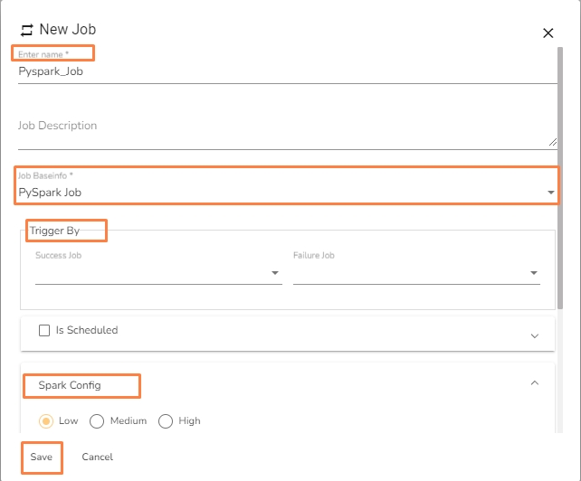Click the Trigger By section label
Viewport: 581px width, 481px height.
pos(55,231)
